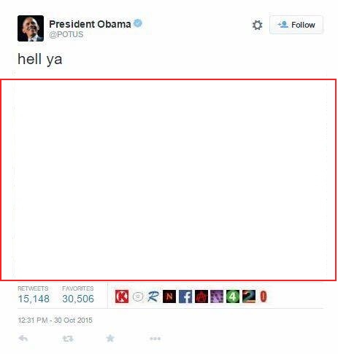338x354 pixels.
Task: Expand the more options ellipsis
Action: click(x=155, y=339)
